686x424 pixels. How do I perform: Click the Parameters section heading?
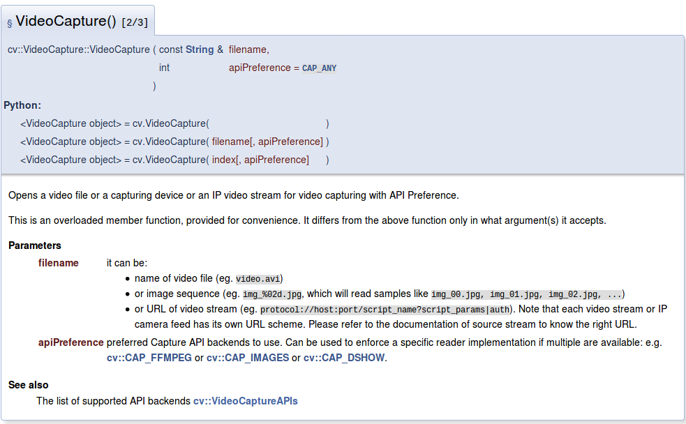point(35,245)
